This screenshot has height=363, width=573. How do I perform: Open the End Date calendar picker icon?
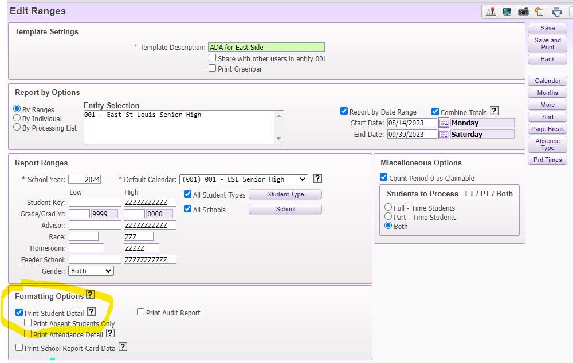(444, 135)
